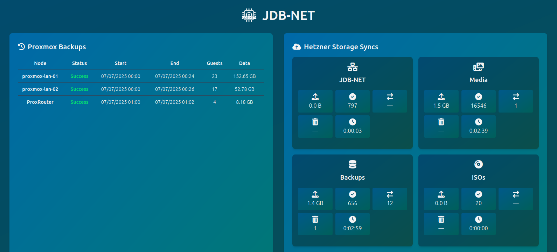Image resolution: width=557 pixels, height=252 pixels.
Task: Click the trash icon in JDB-NET card
Action: (x=315, y=122)
